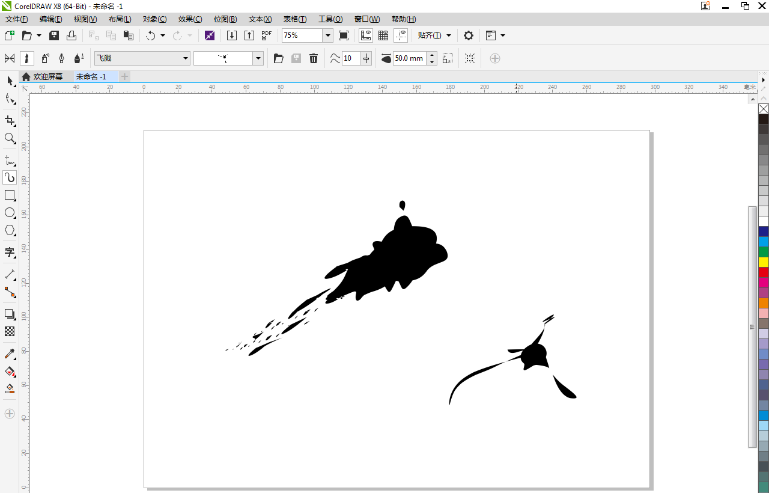Switch to the 欢迎屏幕 tab

(47, 76)
